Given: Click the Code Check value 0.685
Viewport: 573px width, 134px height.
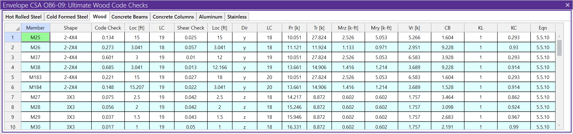Looking at the screenshot, I should click(x=108, y=67).
